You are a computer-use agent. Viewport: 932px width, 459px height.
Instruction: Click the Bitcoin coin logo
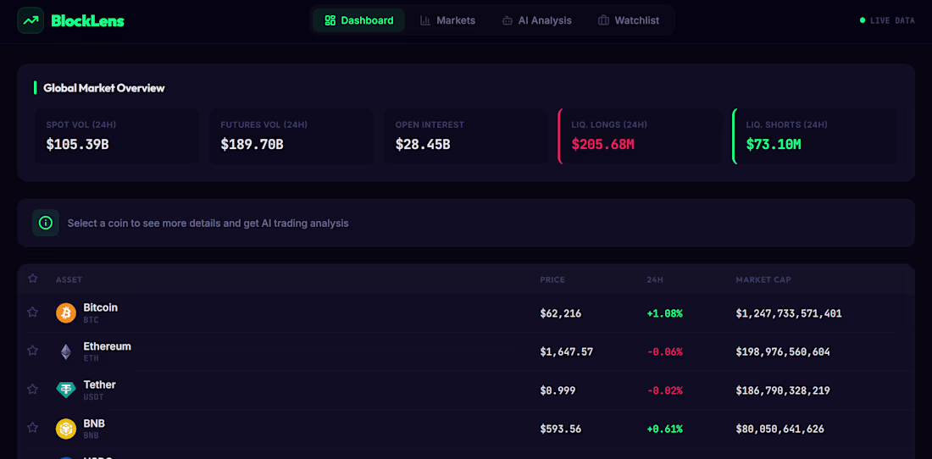pyautogui.click(x=66, y=313)
